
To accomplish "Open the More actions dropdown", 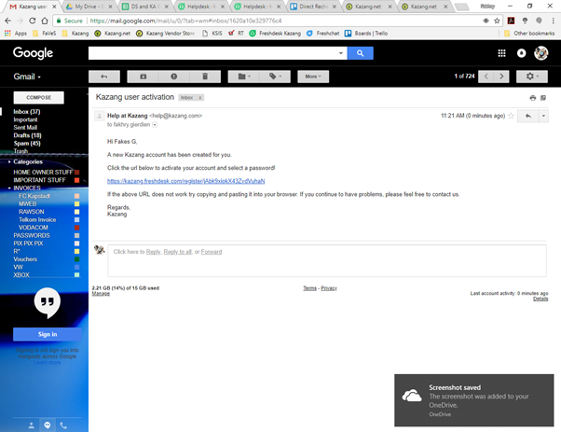I will tap(313, 77).
